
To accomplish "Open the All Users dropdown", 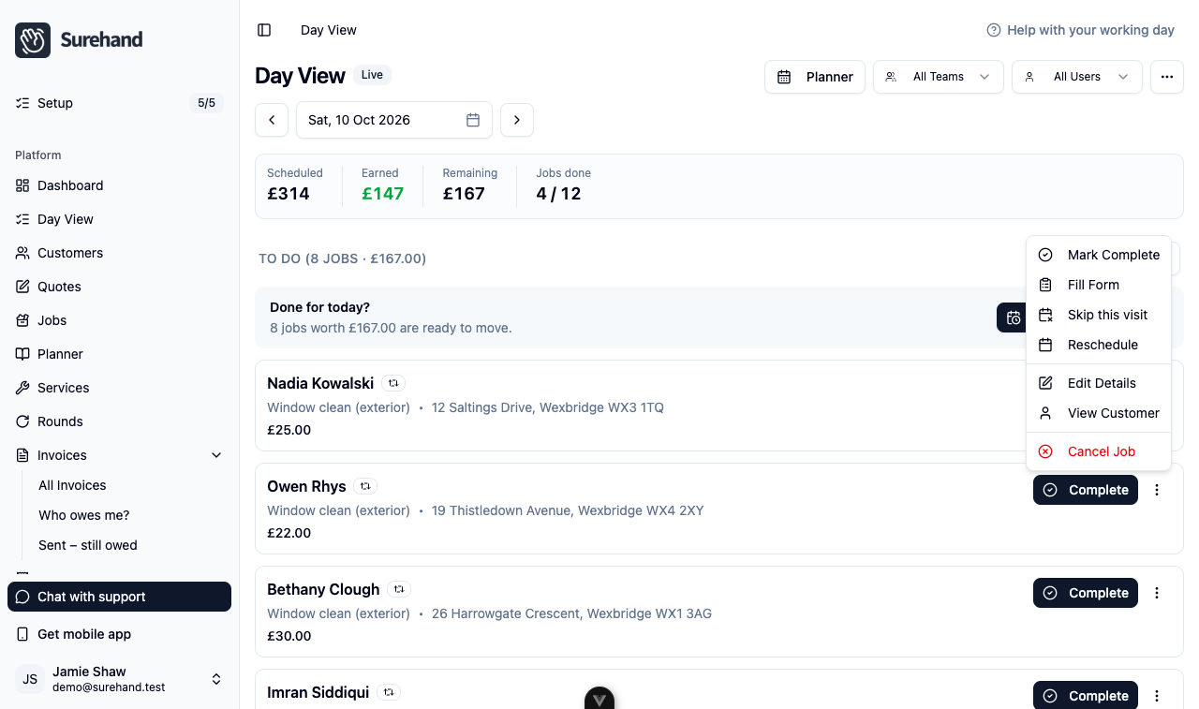I will [x=1076, y=77].
